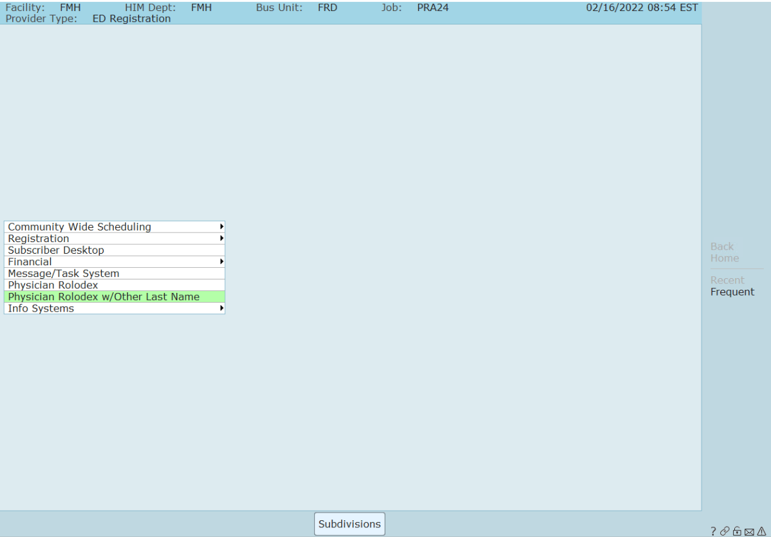This screenshot has width=771, height=537.
Task: Click the Bus Unit value FRD
Action: (328, 8)
